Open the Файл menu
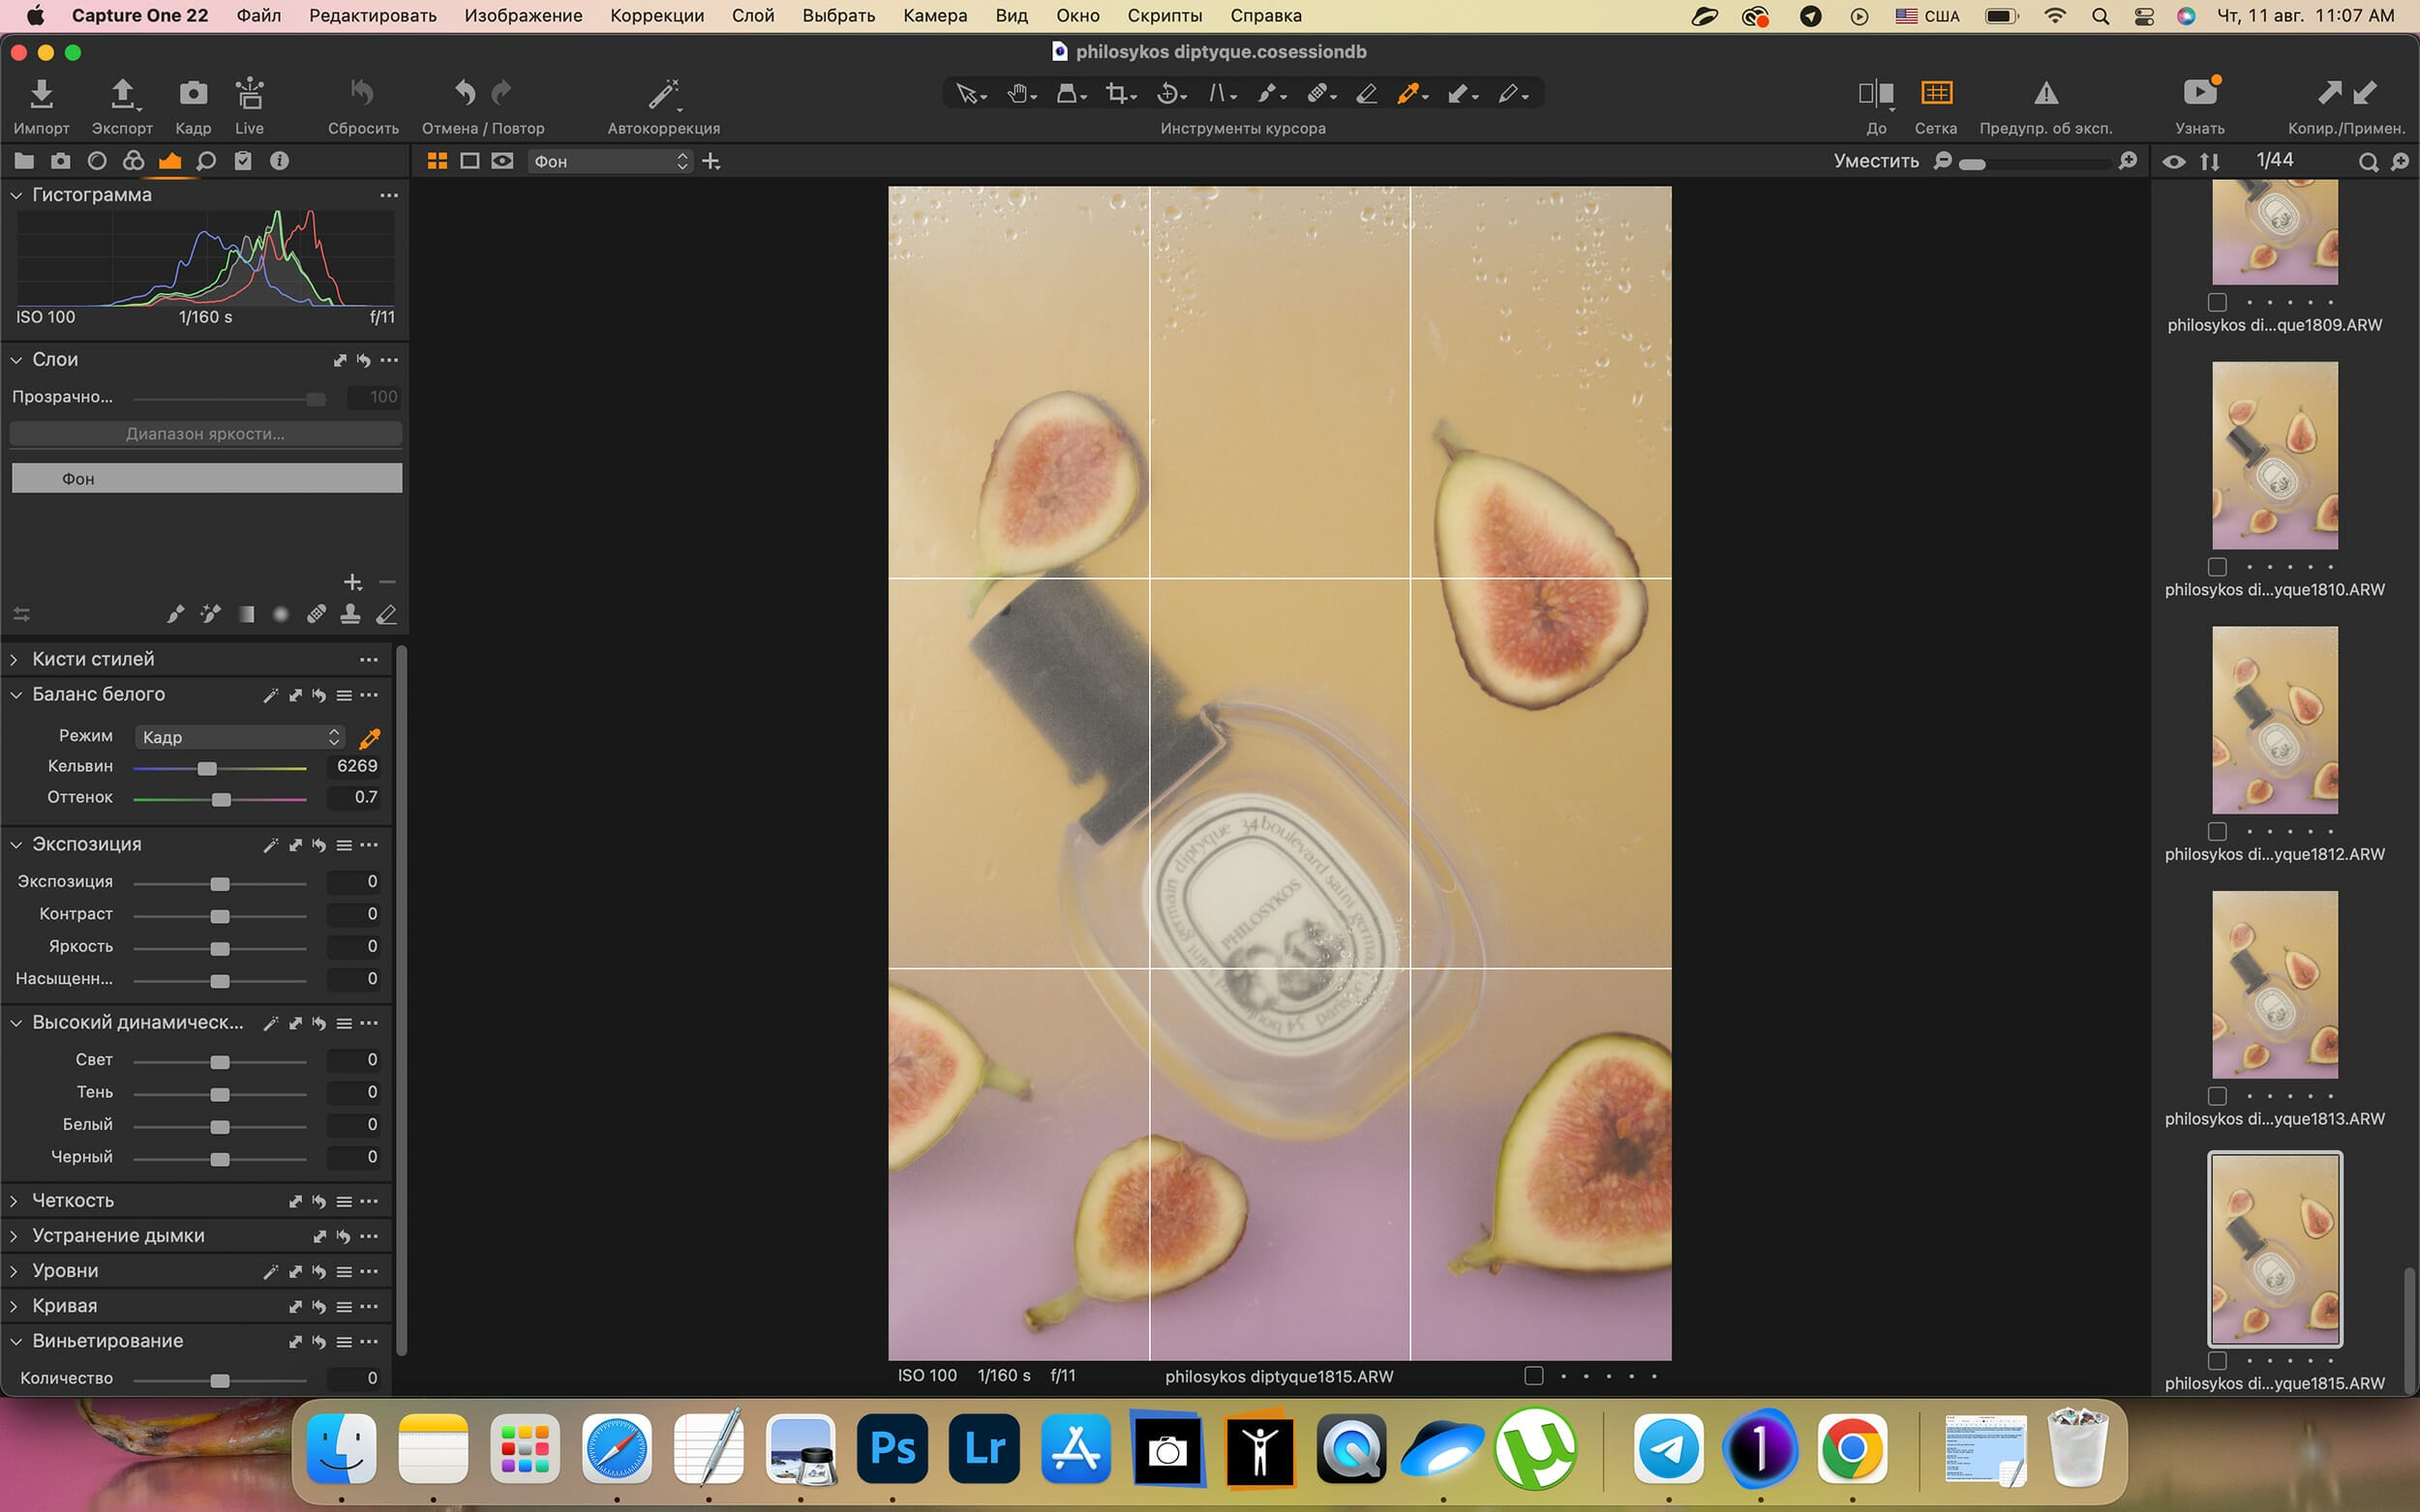The height and width of the screenshot is (1512, 2420). [258, 16]
